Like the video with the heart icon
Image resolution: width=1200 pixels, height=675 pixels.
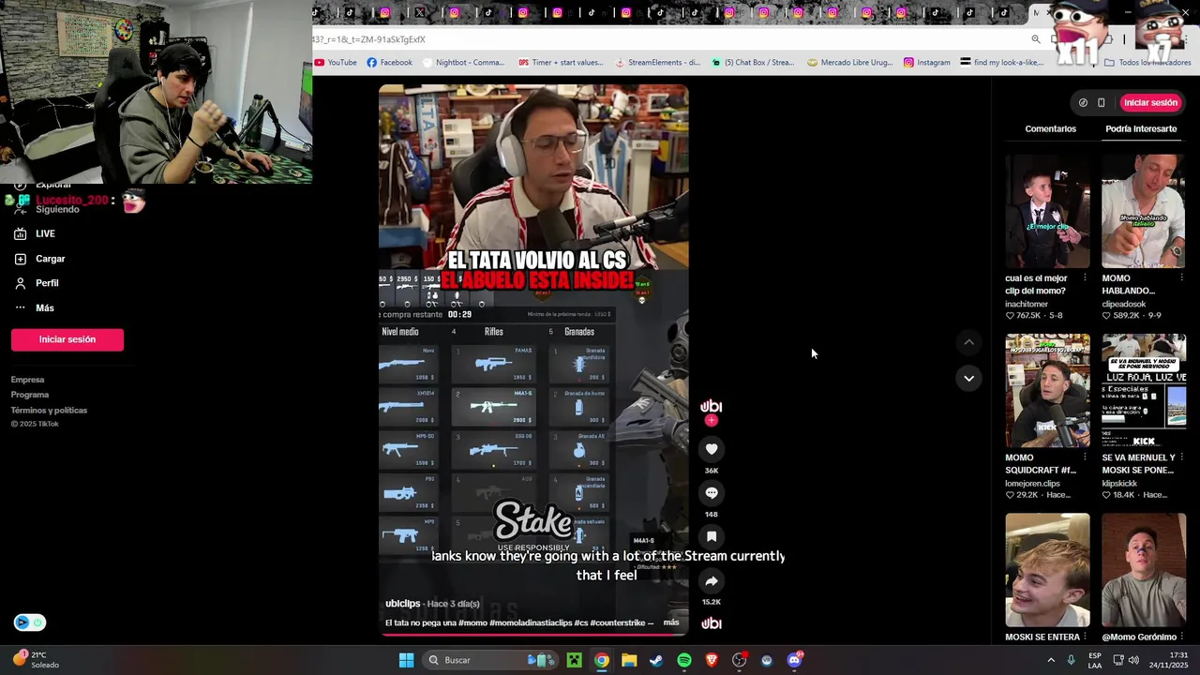click(x=712, y=449)
